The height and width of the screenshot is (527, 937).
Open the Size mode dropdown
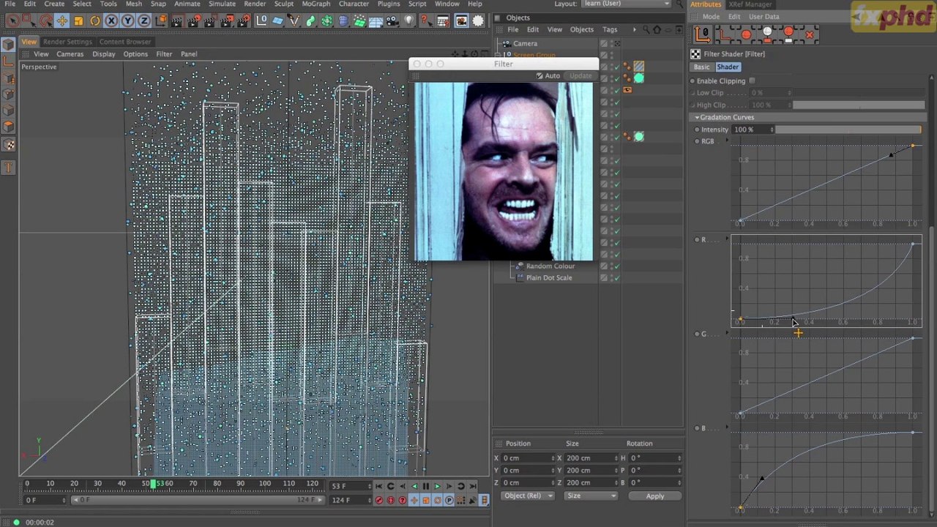click(x=591, y=496)
